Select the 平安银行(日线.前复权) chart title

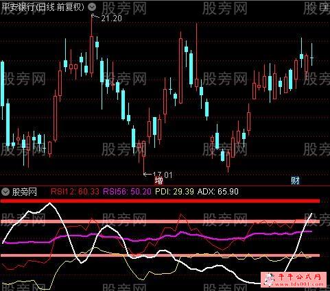pyautogui.click(x=43, y=7)
